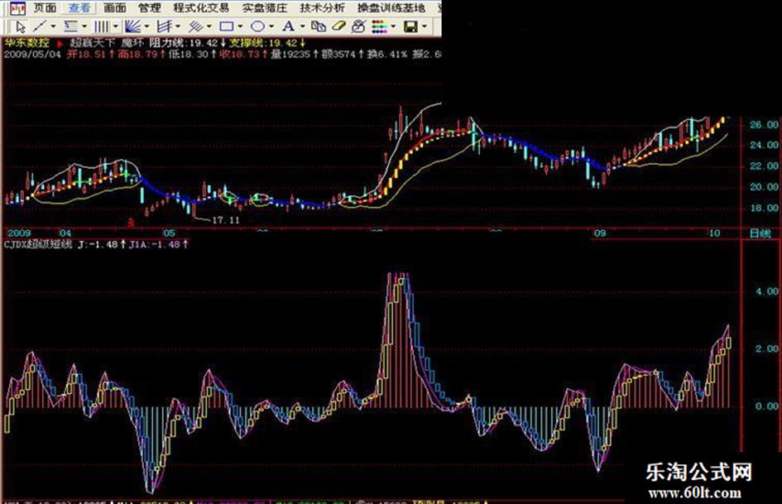Select the eraser tool
The height and width of the screenshot is (504, 782).
pos(338,26)
